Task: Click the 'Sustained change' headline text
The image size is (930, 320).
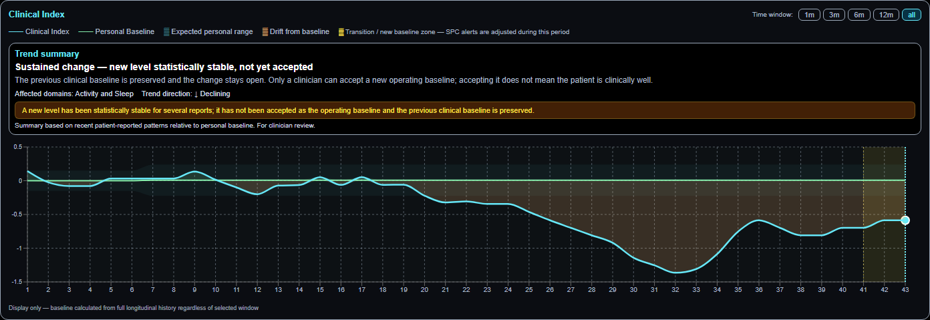Action: pyautogui.click(x=164, y=67)
